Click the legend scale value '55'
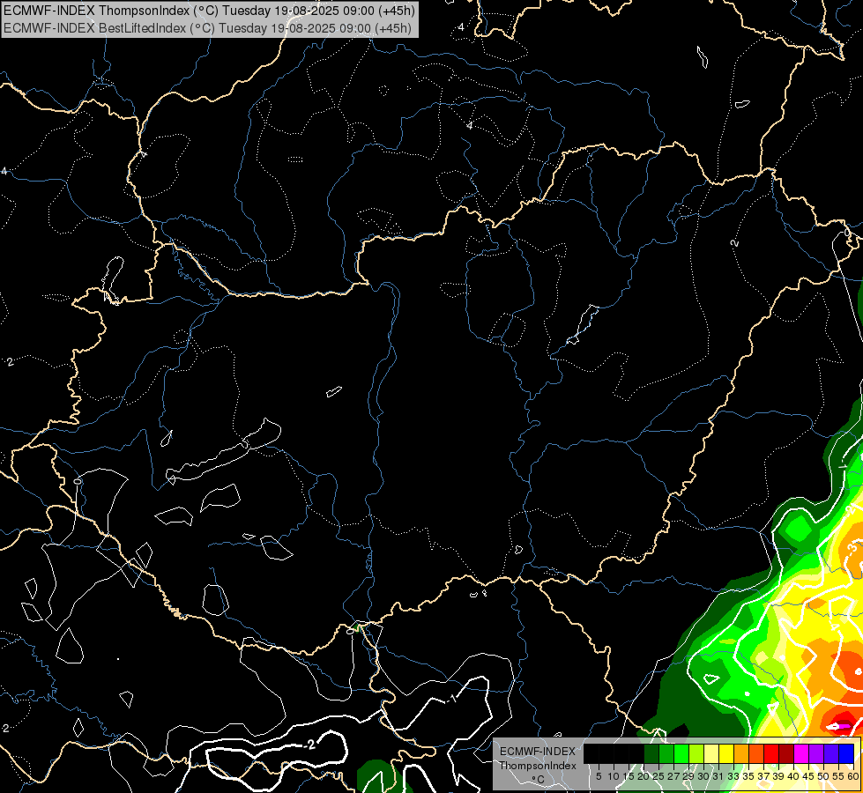This screenshot has height=793, width=863. click(x=839, y=776)
